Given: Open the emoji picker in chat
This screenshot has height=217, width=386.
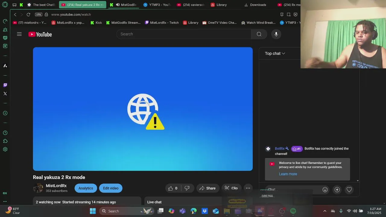Looking at the screenshot, I should (x=325, y=190).
